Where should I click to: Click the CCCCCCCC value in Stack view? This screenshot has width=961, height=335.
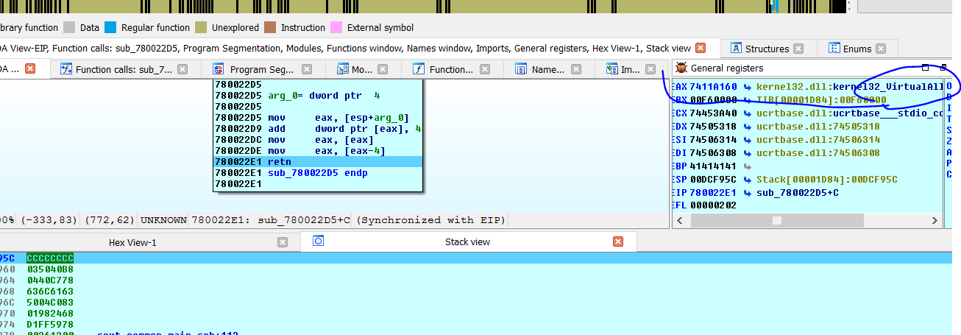pyautogui.click(x=50, y=258)
